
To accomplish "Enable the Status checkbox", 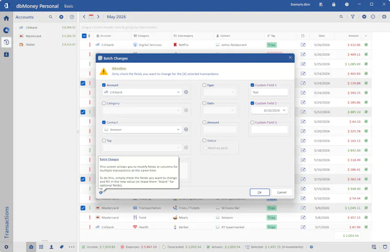I will (x=204, y=140).
